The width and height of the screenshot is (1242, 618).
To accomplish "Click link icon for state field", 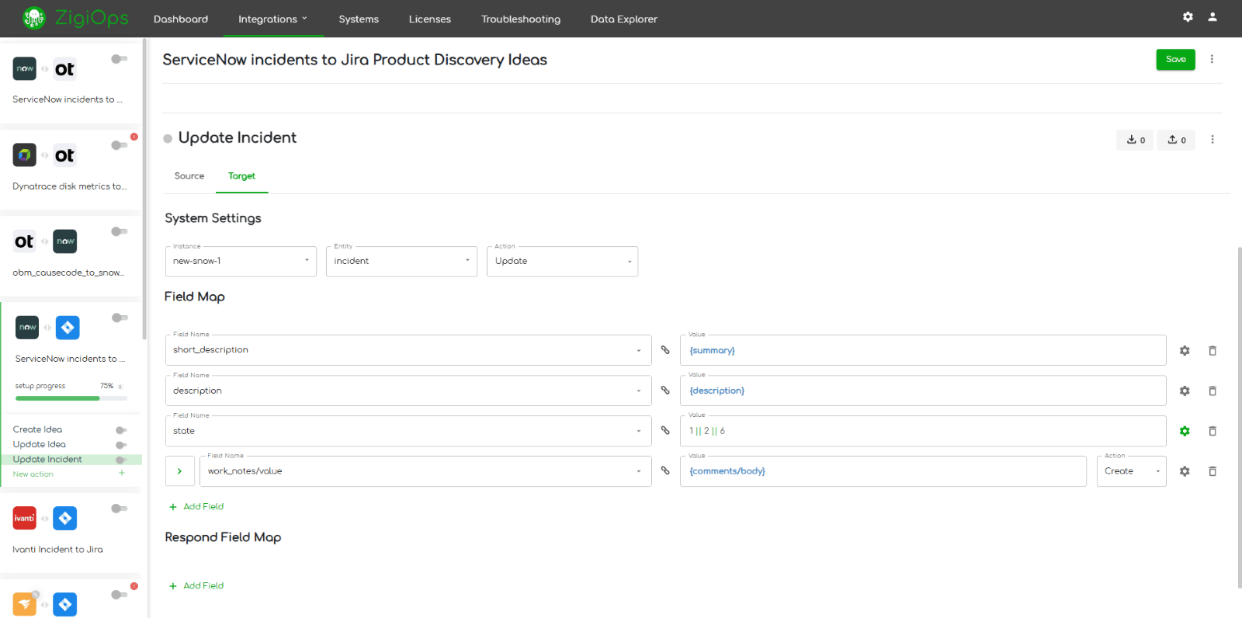I will (665, 431).
